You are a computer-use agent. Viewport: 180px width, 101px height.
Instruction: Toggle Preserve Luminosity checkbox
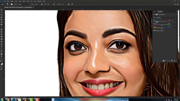coord(154,31)
